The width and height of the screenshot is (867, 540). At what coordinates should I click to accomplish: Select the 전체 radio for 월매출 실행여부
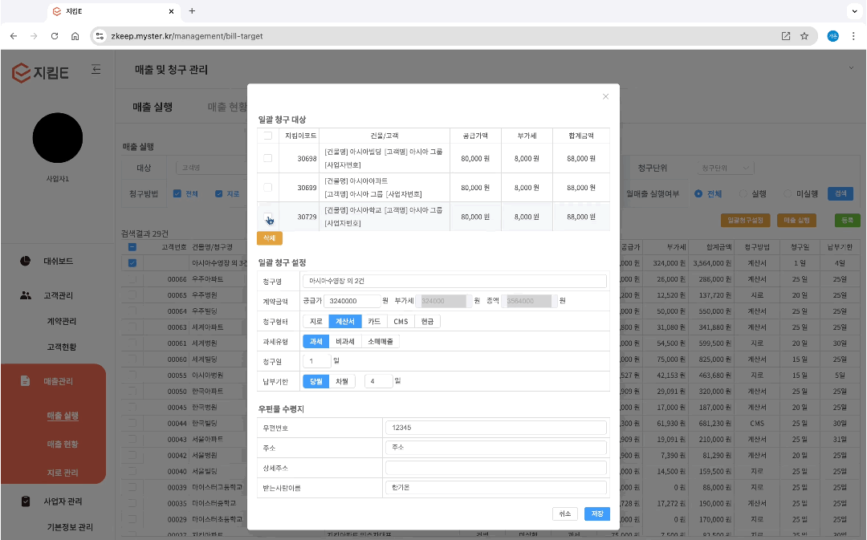coord(698,193)
